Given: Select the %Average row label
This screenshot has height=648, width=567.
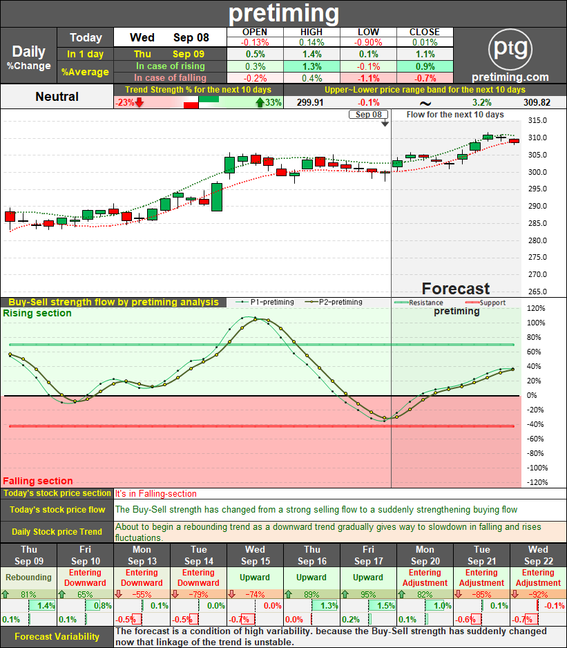Looking at the screenshot, I should [x=86, y=72].
